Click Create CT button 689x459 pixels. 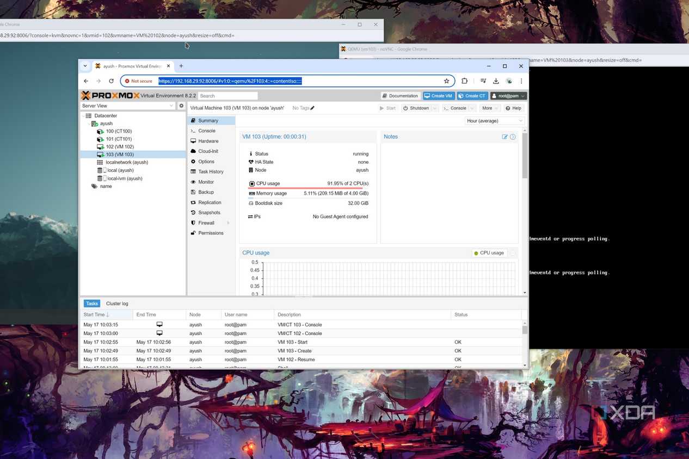coord(472,96)
